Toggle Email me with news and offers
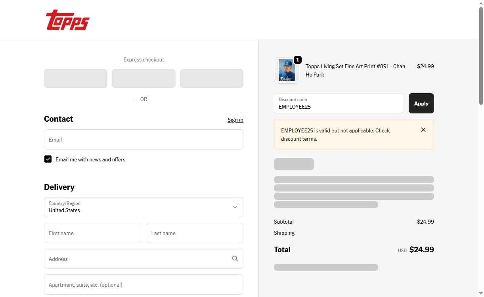 [x=48, y=159]
